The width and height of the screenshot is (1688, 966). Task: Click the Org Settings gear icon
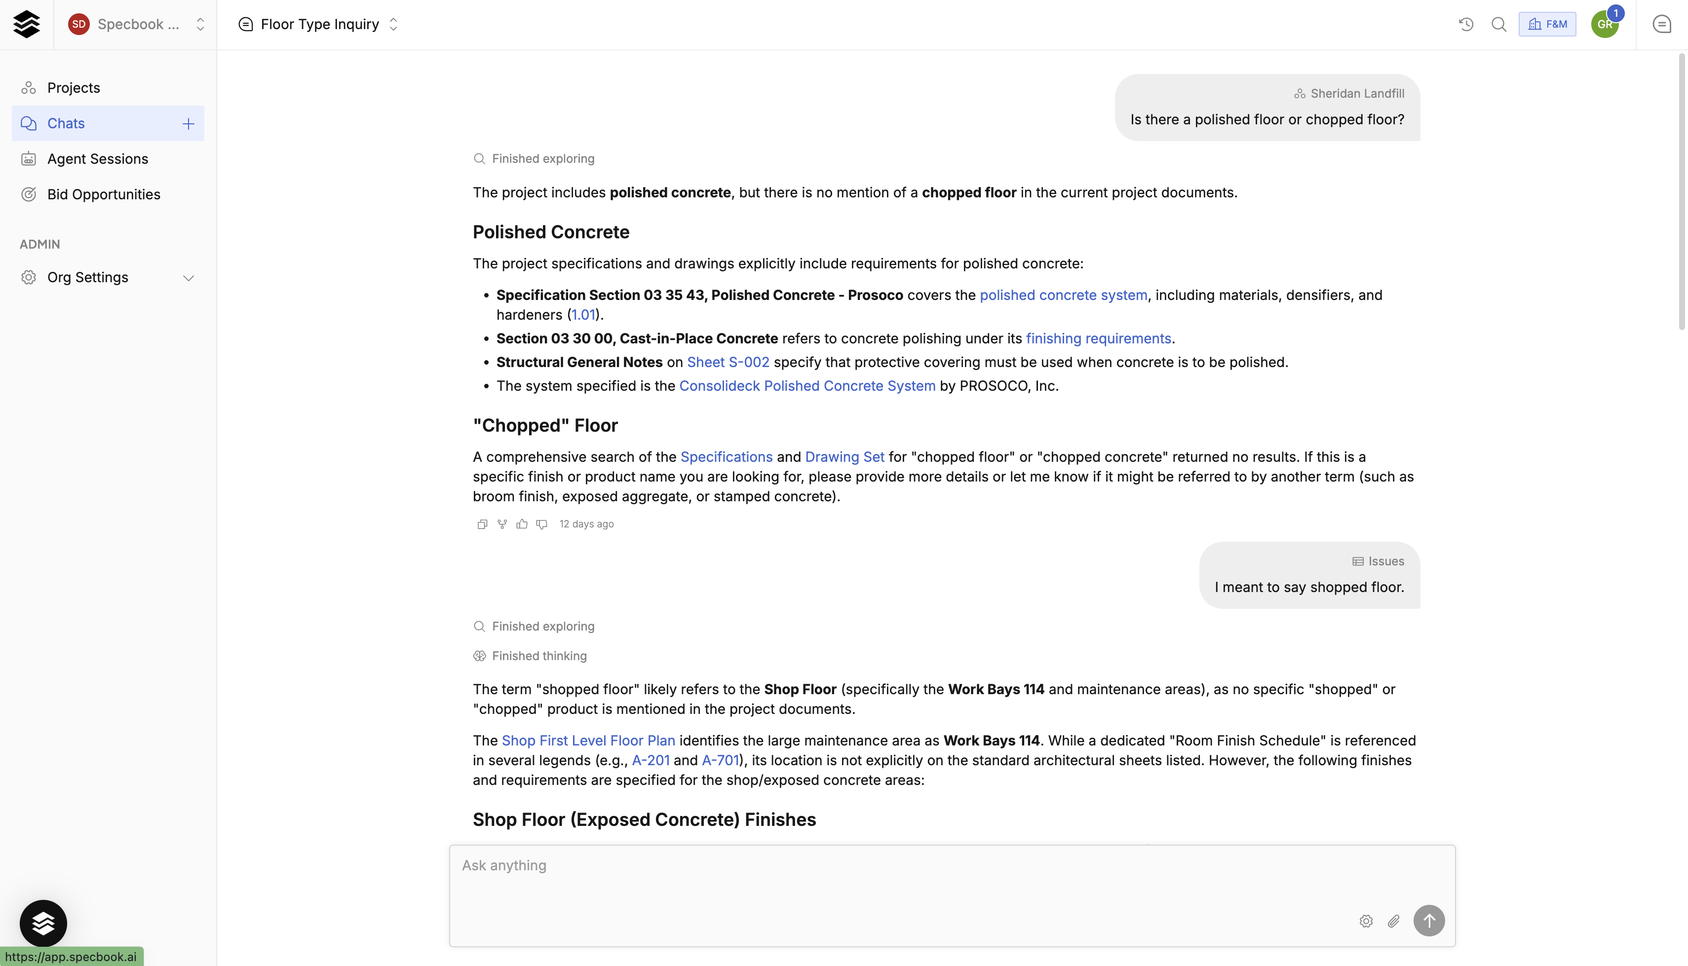pyautogui.click(x=29, y=277)
